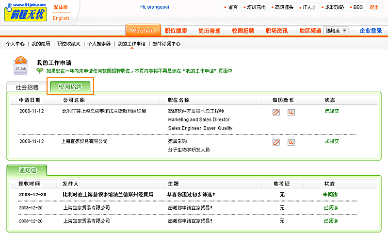
Task: Click the Hi, orangepai username link
Action: click(x=155, y=7)
